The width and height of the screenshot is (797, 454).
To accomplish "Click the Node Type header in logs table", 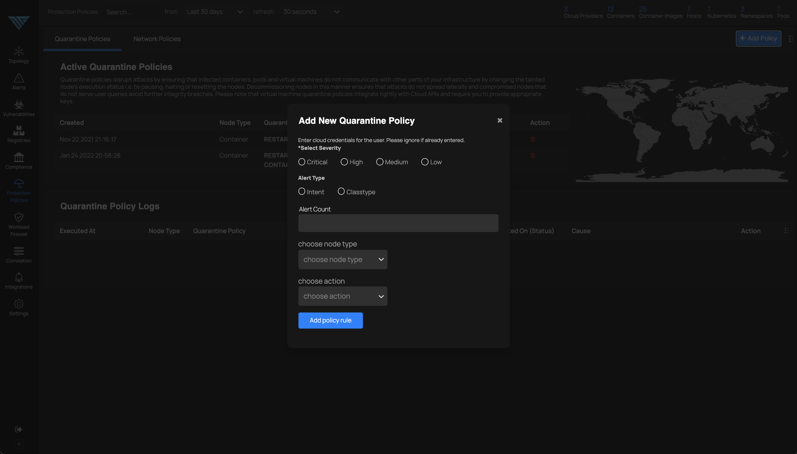I will (x=164, y=231).
